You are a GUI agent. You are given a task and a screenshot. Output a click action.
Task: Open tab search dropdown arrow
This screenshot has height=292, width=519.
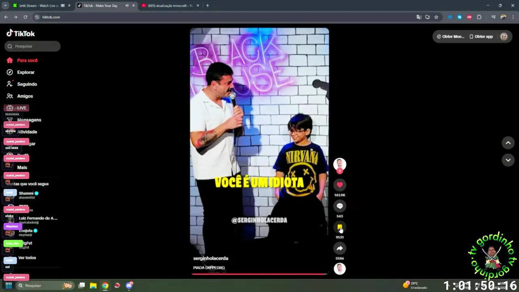click(x=5, y=6)
